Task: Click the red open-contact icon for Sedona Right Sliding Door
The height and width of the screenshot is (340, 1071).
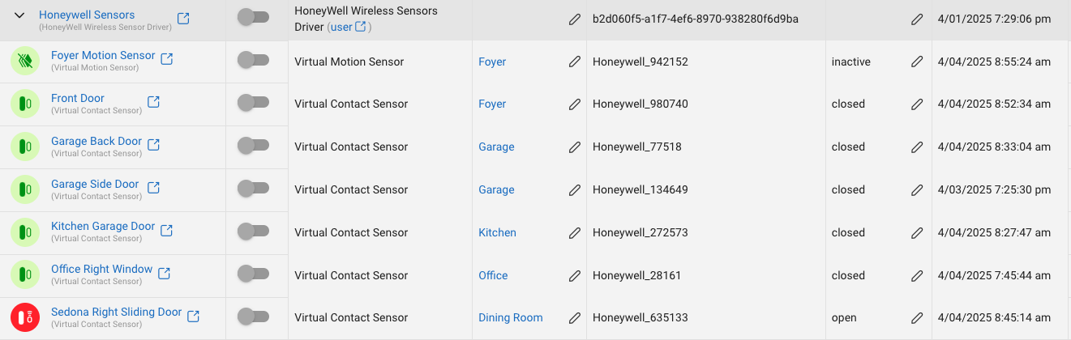Action: click(x=25, y=317)
